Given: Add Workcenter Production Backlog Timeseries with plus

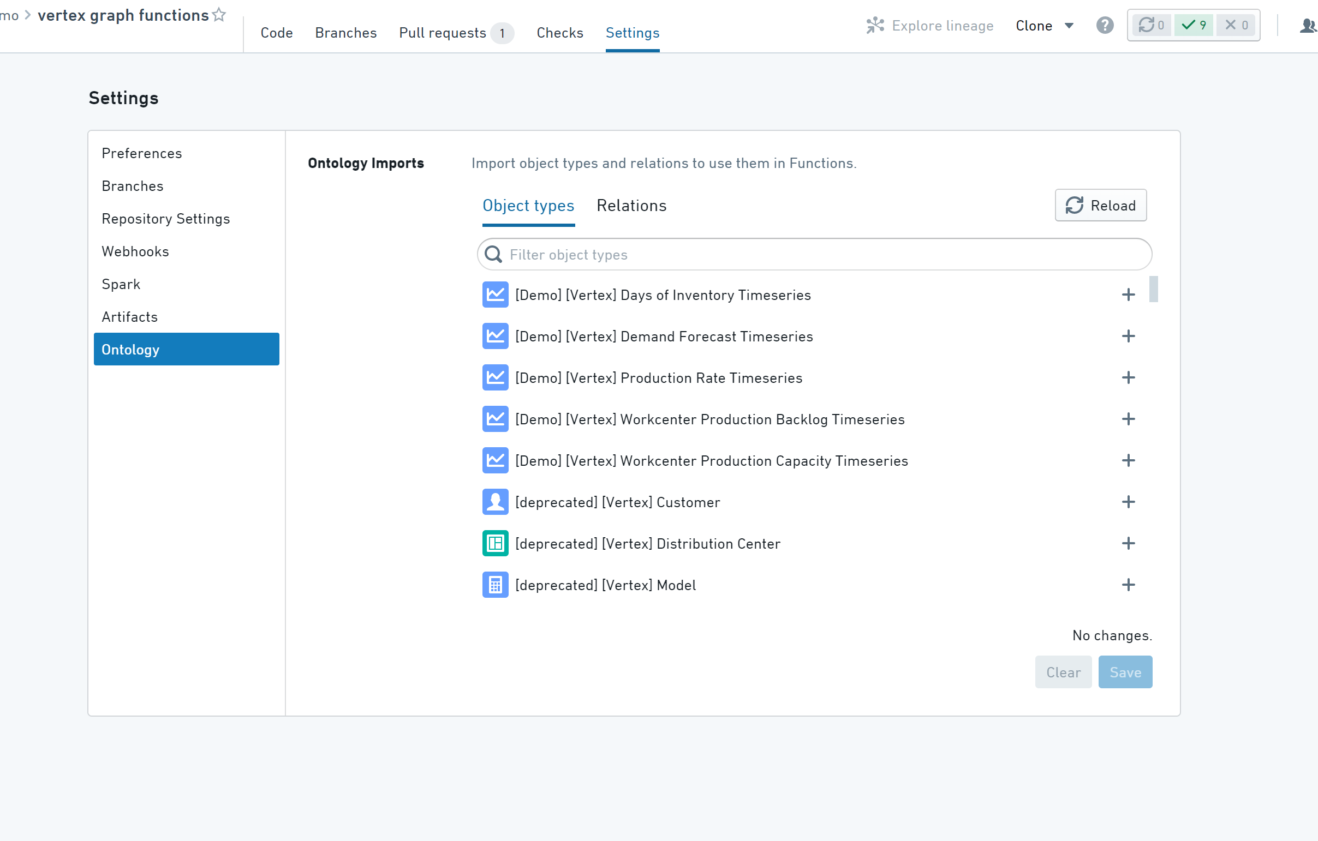Looking at the screenshot, I should [x=1128, y=419].
